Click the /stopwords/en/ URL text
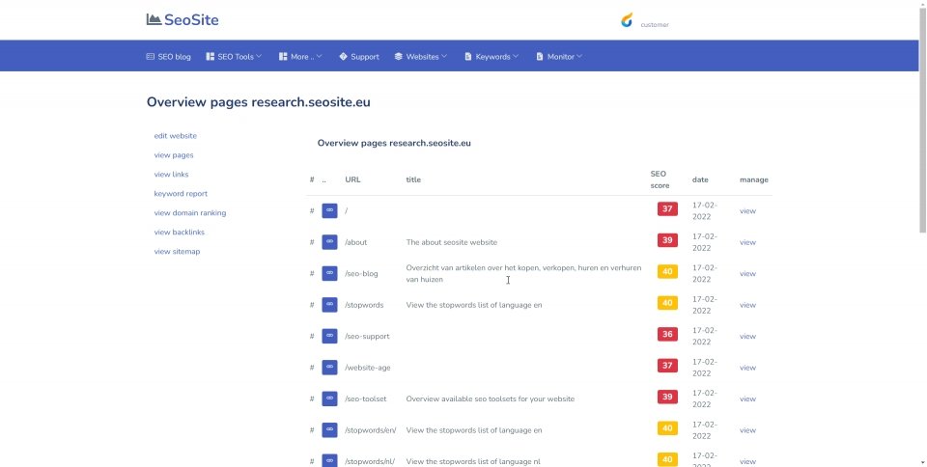This screenshot has width=927, height=467. [370, 429]
